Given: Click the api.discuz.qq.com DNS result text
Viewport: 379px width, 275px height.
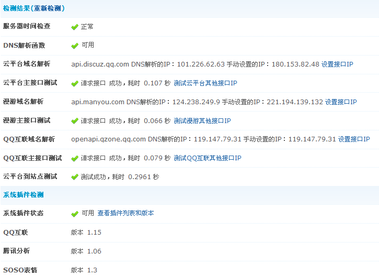Looking at the screenshot, I should [196, 64].
